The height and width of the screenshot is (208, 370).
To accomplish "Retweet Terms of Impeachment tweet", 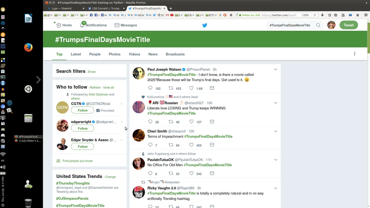I will [x=171, y=145].
